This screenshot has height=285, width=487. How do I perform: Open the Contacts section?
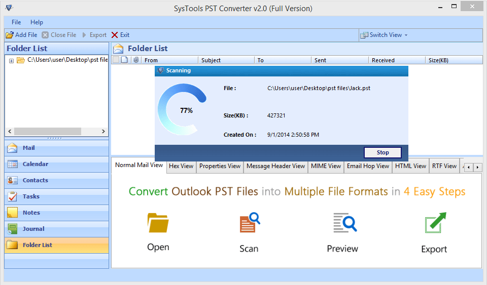56,180
